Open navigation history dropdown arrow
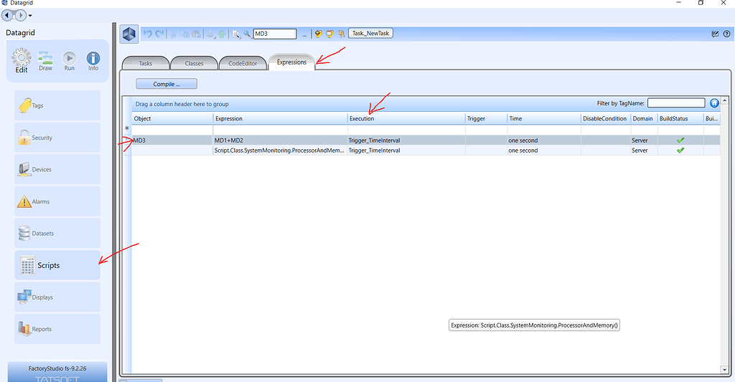735x382 pixels. pyautogui.click(x=30, y=16)
